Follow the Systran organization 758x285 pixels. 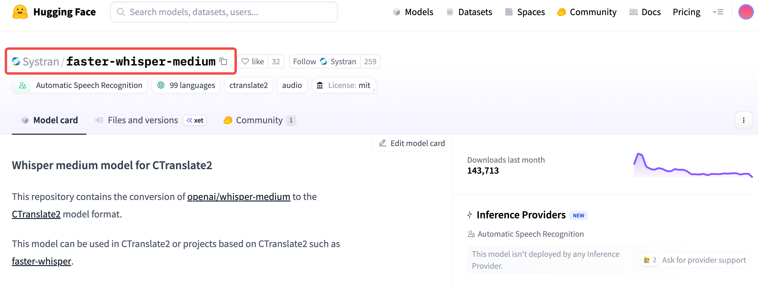(325, 61)
